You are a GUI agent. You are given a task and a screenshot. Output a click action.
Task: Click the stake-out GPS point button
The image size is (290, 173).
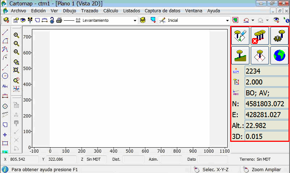tap(260, 56)
